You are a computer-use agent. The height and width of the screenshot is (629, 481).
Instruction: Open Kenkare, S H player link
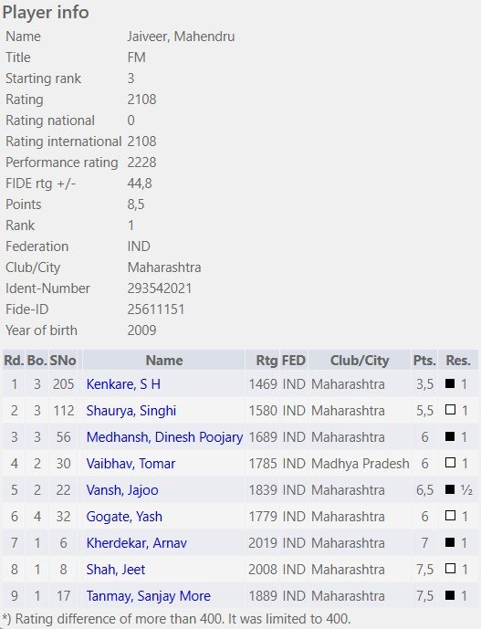(123, 384)
